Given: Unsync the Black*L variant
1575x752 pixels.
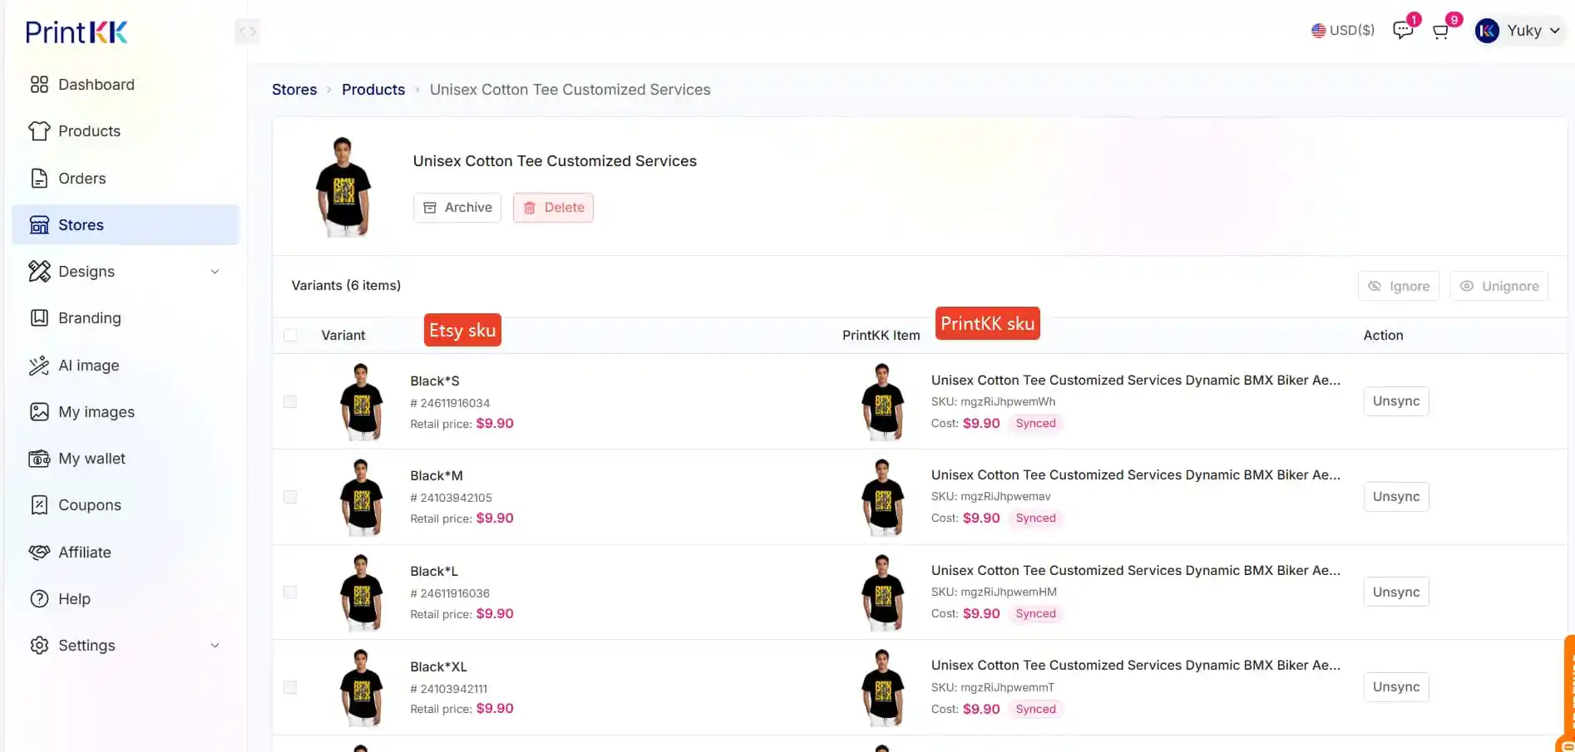Looking at the screenshot, I should [1396, 592].
